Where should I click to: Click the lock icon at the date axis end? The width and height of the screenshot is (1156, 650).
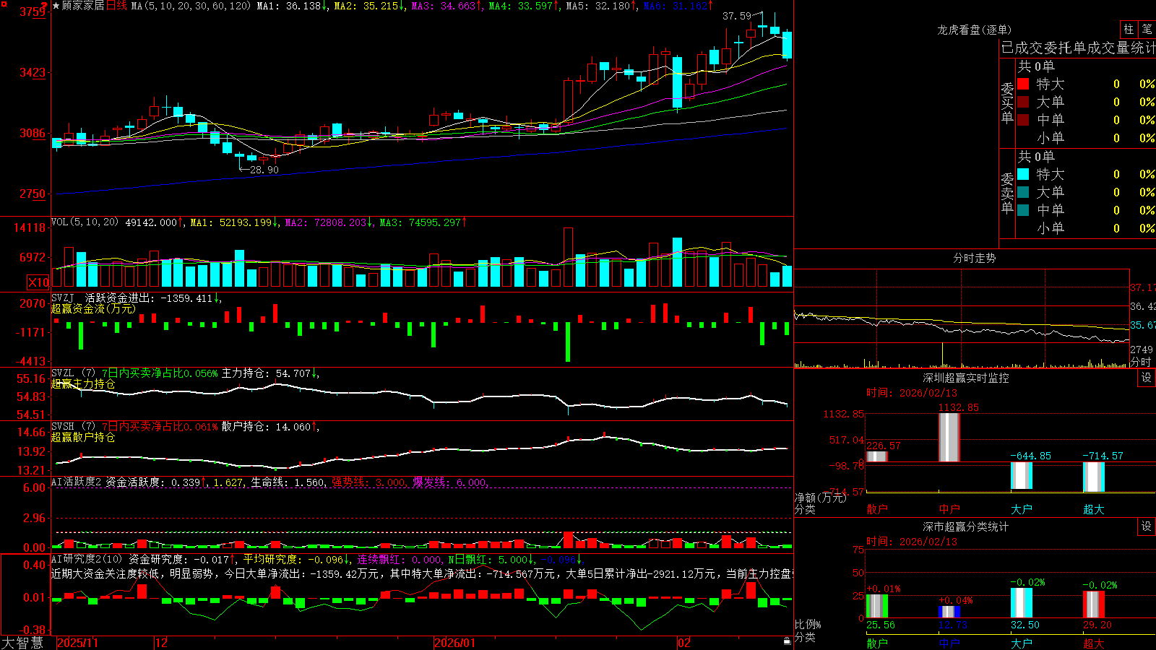(787, 641)
